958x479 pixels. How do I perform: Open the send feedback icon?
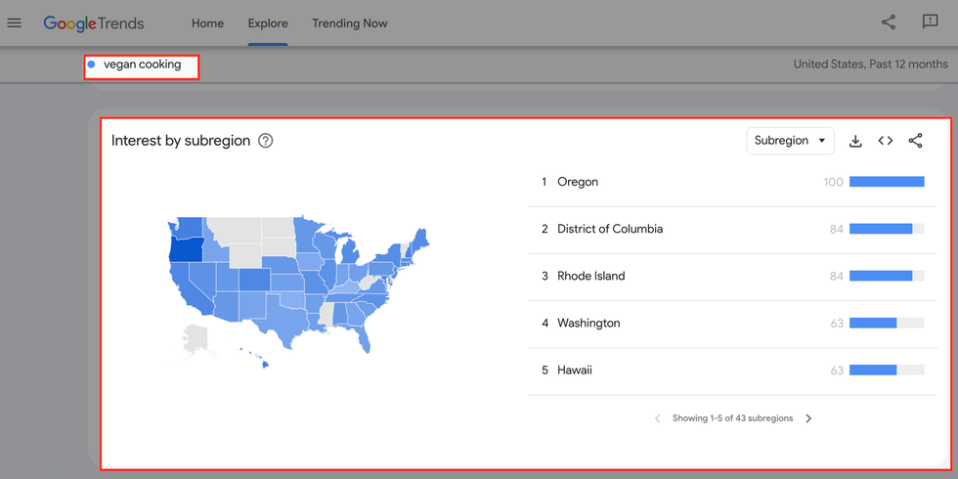pyautogui.click(x=930, y=22)
